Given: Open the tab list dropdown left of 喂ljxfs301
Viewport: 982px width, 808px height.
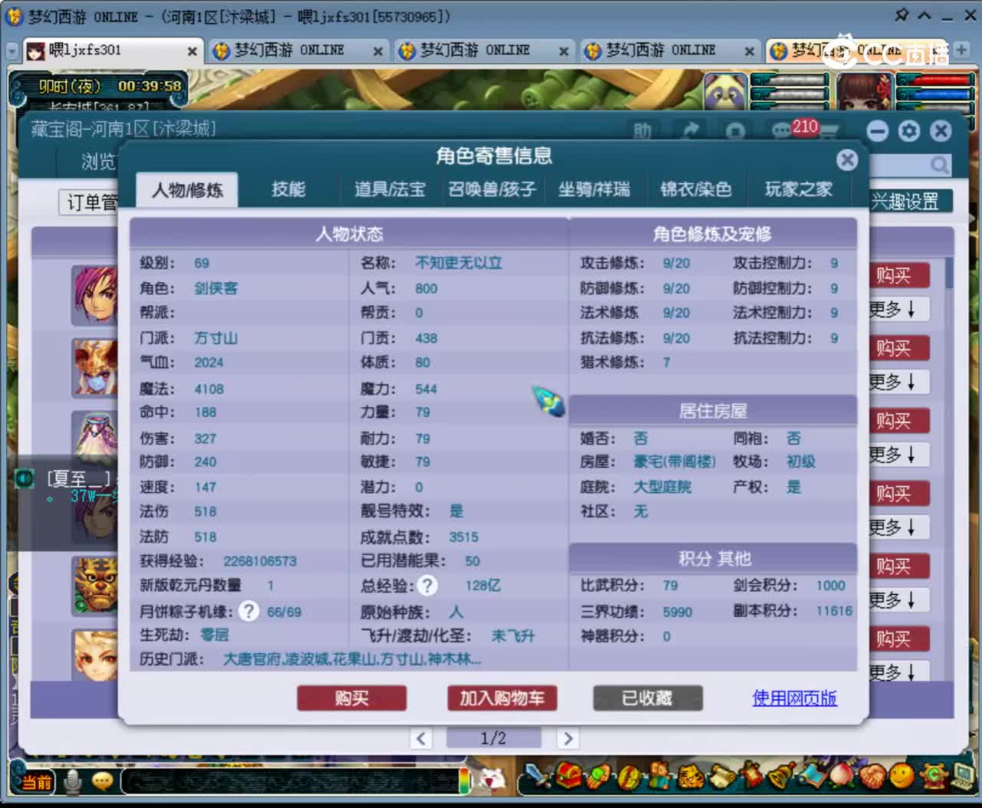Looking at the screenshot, I should click(x=12, y=51).
